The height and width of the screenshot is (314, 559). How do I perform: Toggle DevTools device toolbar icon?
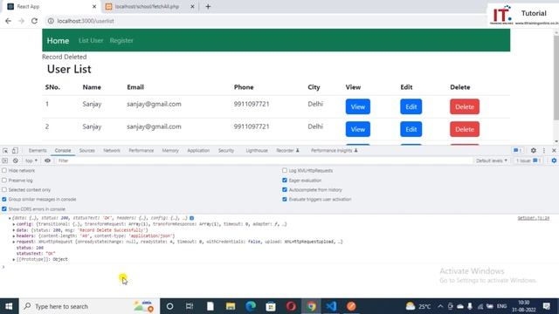tap(15, 151)
